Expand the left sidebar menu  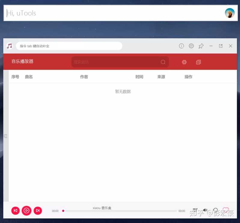click(5, 136)
